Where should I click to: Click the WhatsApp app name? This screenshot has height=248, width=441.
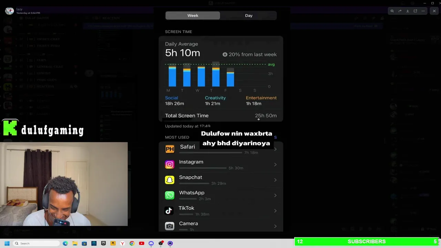click(192, 193)
